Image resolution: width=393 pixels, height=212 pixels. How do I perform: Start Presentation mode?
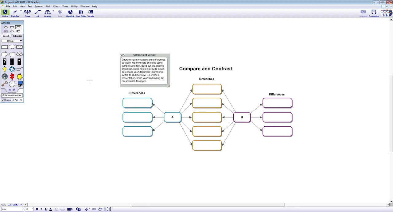click(374, 13)
